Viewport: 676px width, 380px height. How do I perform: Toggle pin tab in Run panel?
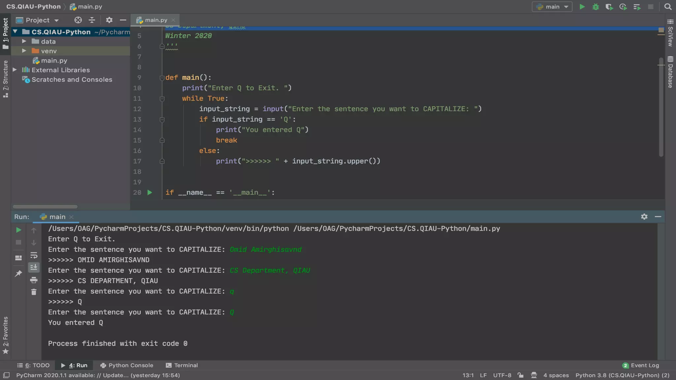[18, 273]
